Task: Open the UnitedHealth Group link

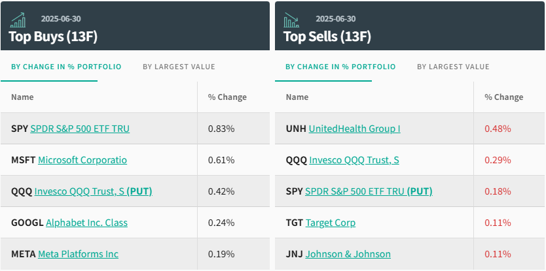Action: (x=354, y=129)
